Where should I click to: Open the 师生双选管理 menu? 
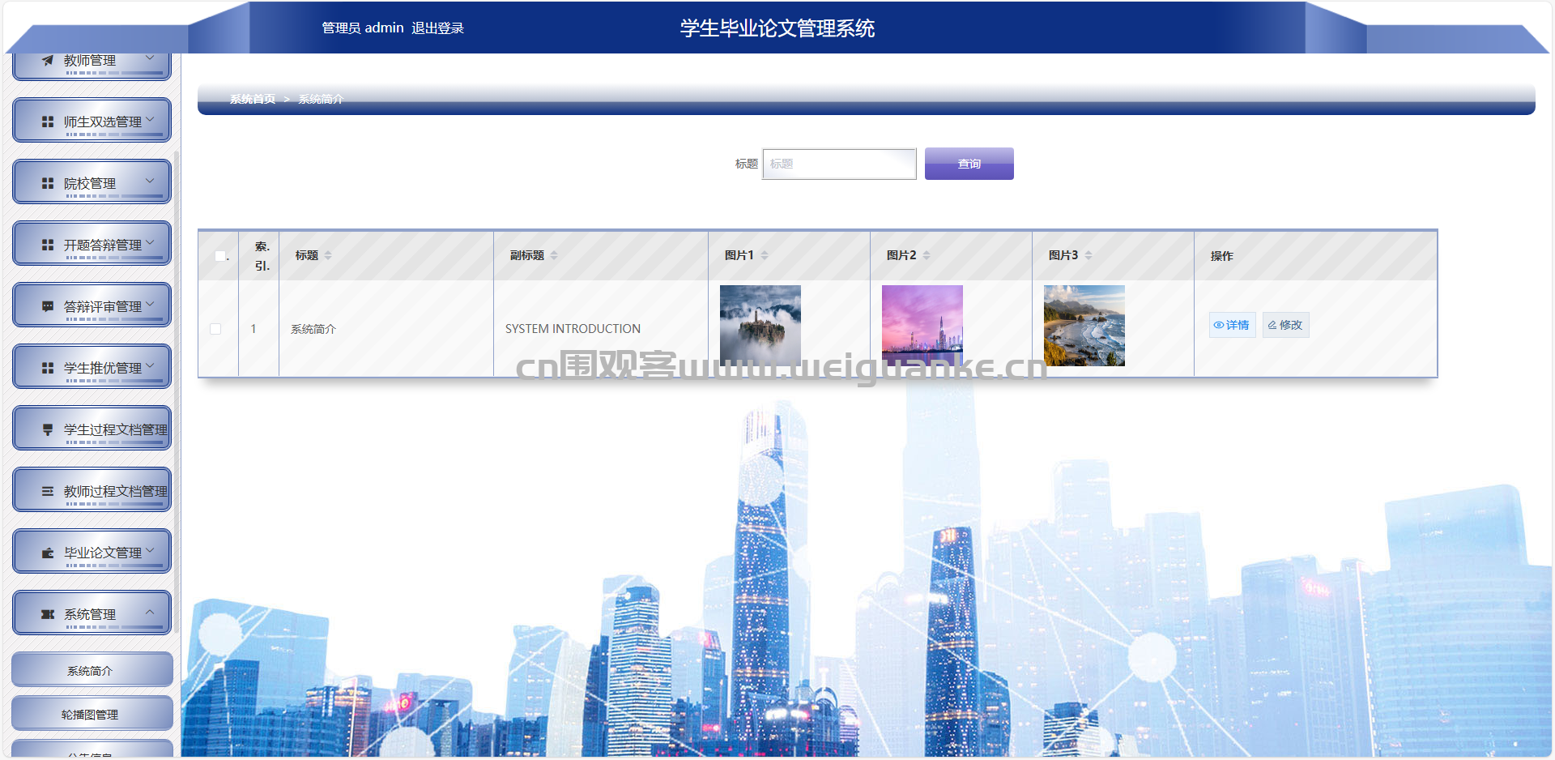[x=92, y=120]
